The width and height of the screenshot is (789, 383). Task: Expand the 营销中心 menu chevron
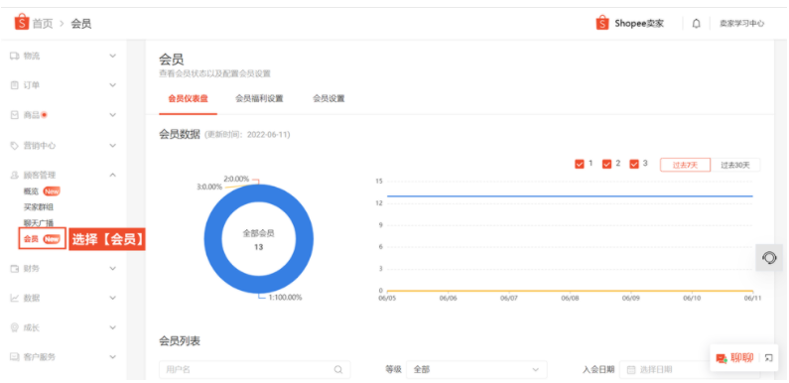[113, 146]
